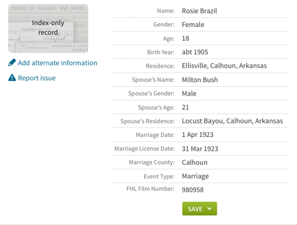
Task: Click the spouse's name Milton Bush
Action: [200, 80]
